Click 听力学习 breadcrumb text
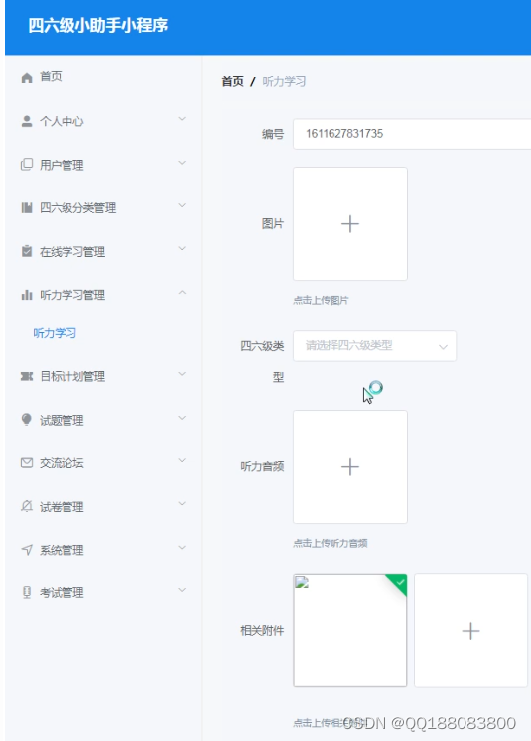Viewport: 531px width, 741px height. (284, 81)
